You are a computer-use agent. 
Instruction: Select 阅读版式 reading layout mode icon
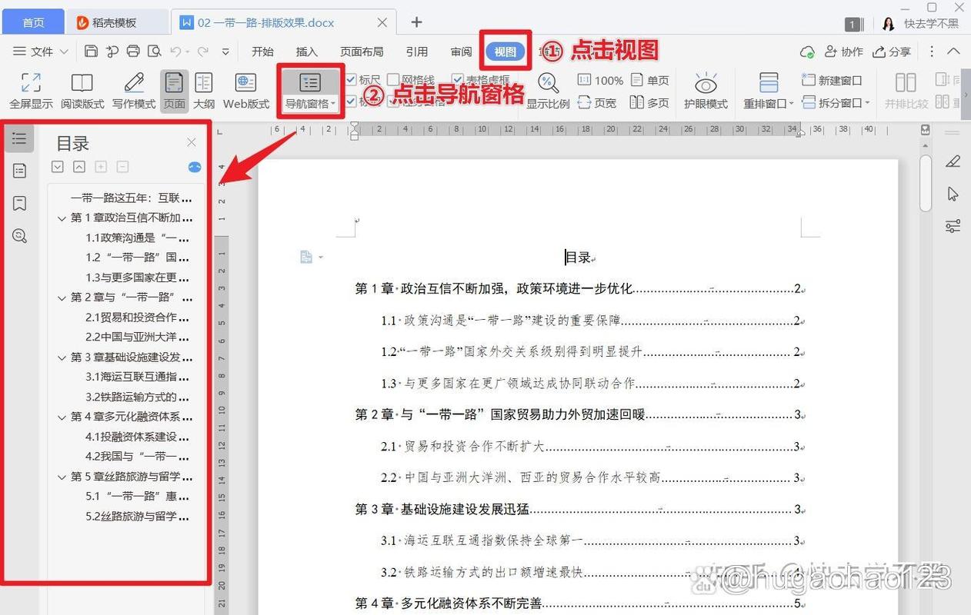point(82,87)
